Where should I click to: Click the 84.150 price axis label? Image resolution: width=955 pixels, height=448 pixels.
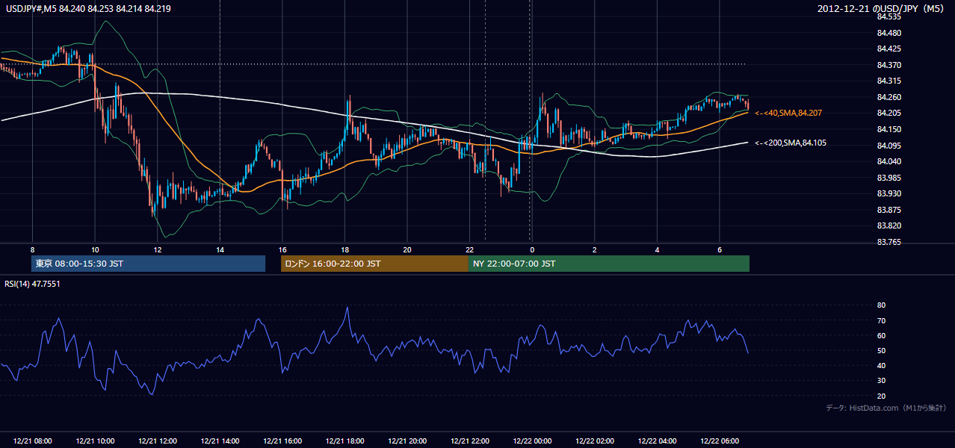(x=890, y=129)
